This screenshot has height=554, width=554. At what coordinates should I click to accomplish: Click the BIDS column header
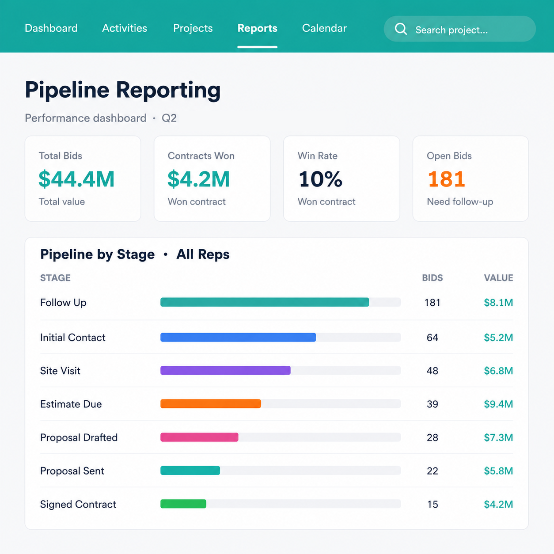coord(433,278)
